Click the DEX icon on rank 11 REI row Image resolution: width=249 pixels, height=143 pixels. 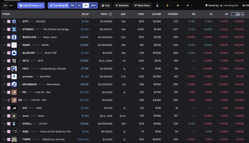point(9,100)
